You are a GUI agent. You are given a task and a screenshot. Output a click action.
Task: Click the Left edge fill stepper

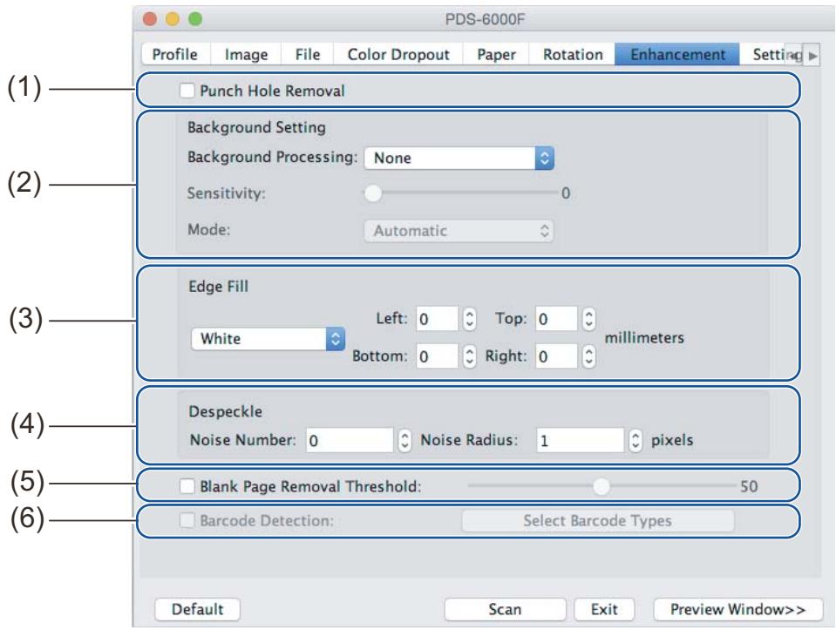point(469,319)
